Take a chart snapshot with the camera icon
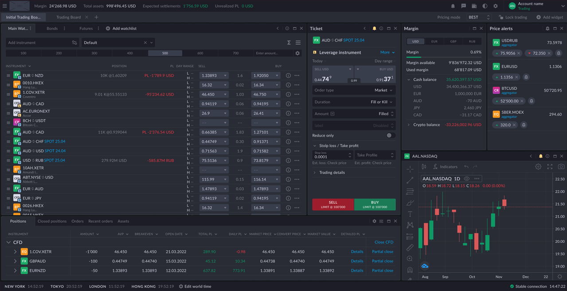Viewport: 567px width, 291px height. pyautogui.click(x=561, y=167)
